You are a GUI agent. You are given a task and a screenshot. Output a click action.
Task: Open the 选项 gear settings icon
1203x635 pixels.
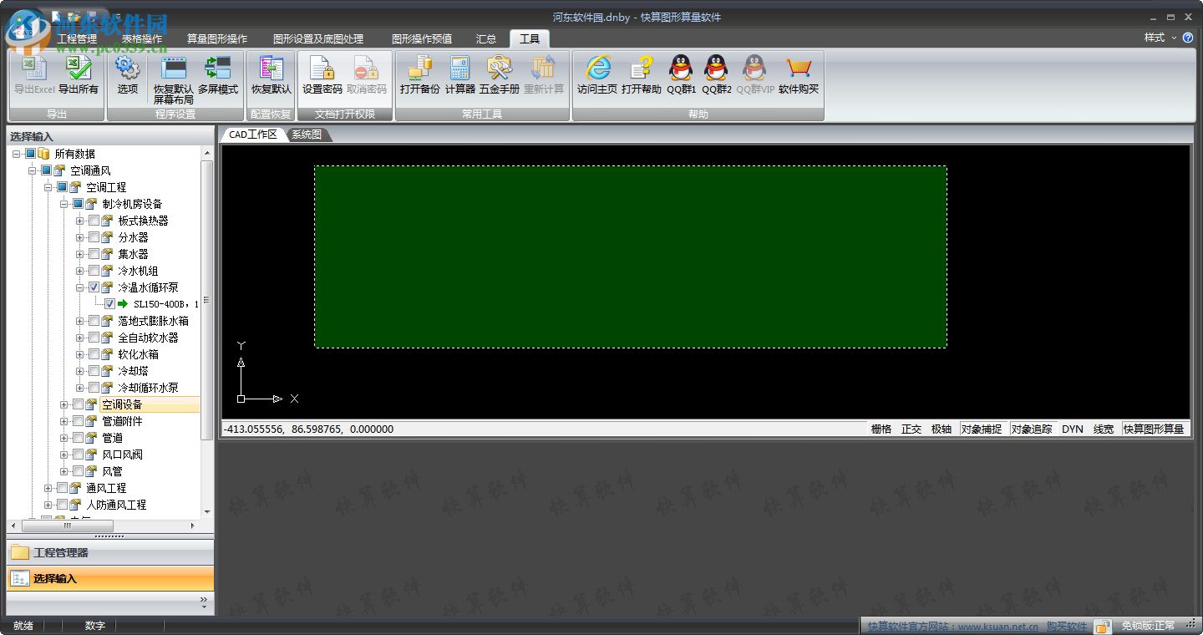[127, 69]
